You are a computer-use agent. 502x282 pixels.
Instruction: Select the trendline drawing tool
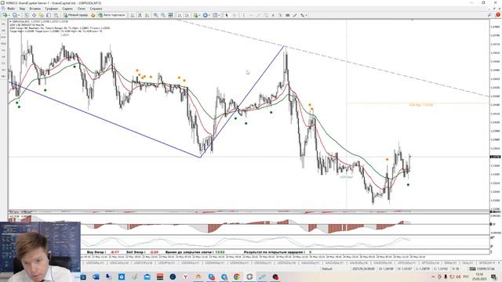pyautogui.click(x=258, y=15)
